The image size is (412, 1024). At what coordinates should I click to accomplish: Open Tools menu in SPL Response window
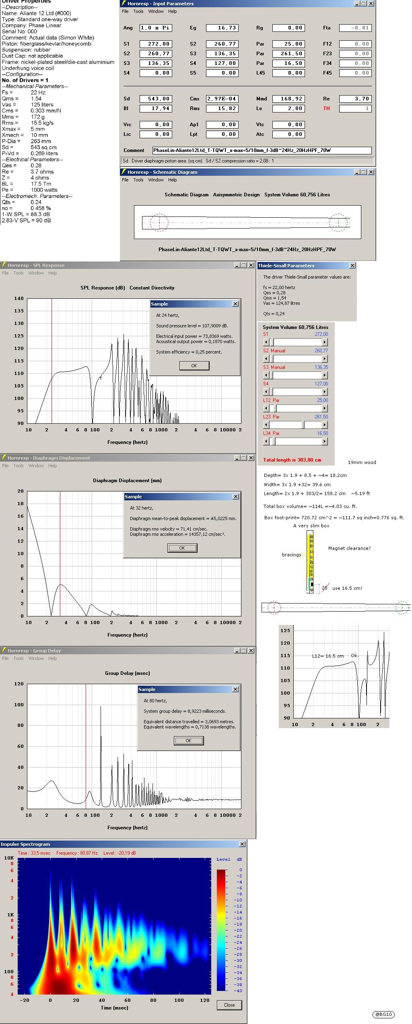pyautogui.click(x=19, y=273)
